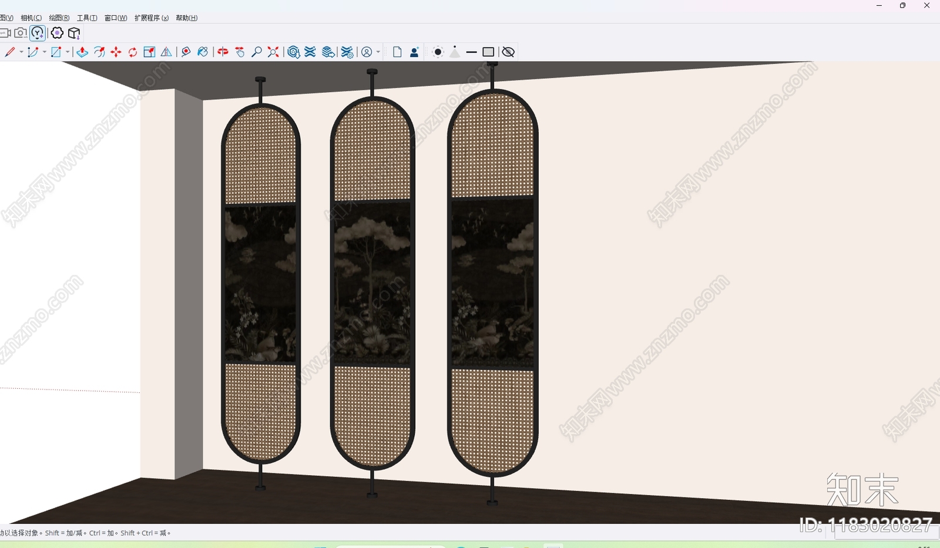
Task: Open the 相机(C) camera menu
Action: pyautogui.click(x=31, y=18)
